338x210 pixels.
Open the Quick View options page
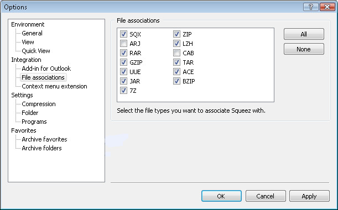[x=36, y=51]
